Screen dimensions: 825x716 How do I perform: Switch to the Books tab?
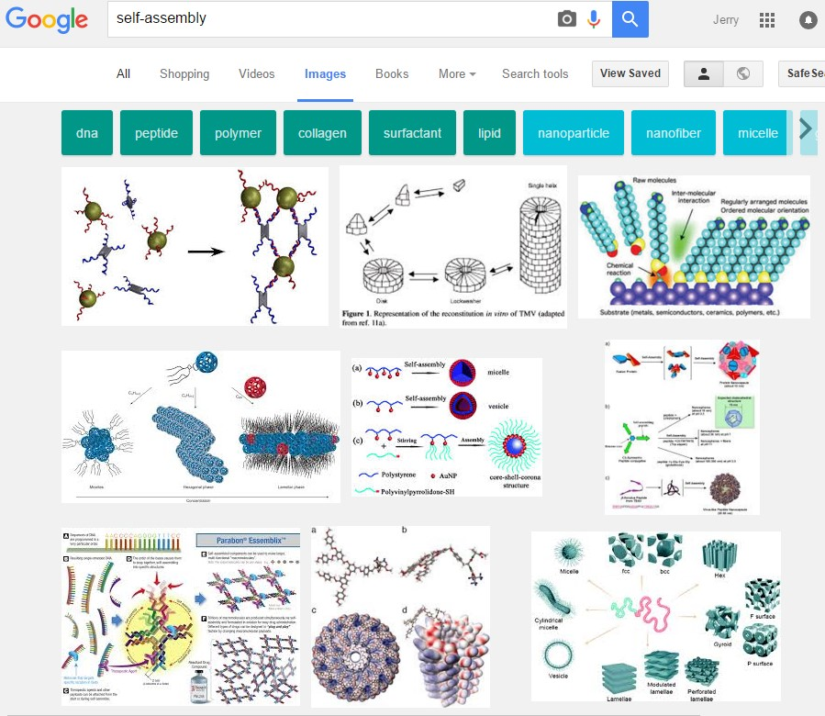coord(392,73)
